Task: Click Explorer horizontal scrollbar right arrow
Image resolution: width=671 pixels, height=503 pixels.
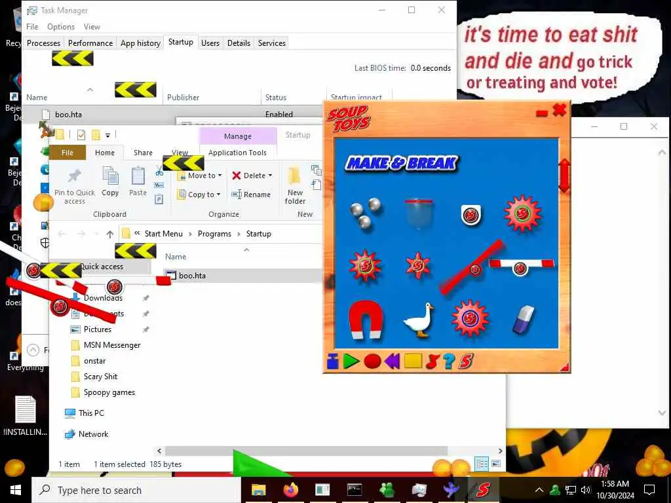Action: [500, 451]
